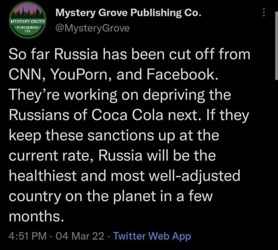
Task: Click the @MysteryGrove handle
Action: pyautogui.click(x=93, y=28)
